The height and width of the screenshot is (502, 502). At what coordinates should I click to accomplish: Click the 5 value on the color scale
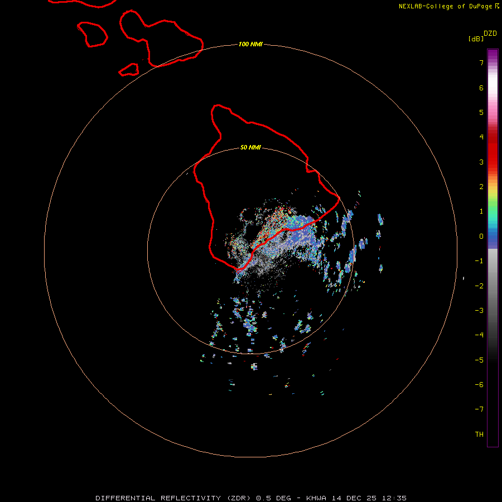tap(481, 112)
